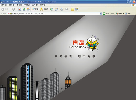Go to Home page icon
The width and height of the screenshot is (136, 100).
(28, 9)
